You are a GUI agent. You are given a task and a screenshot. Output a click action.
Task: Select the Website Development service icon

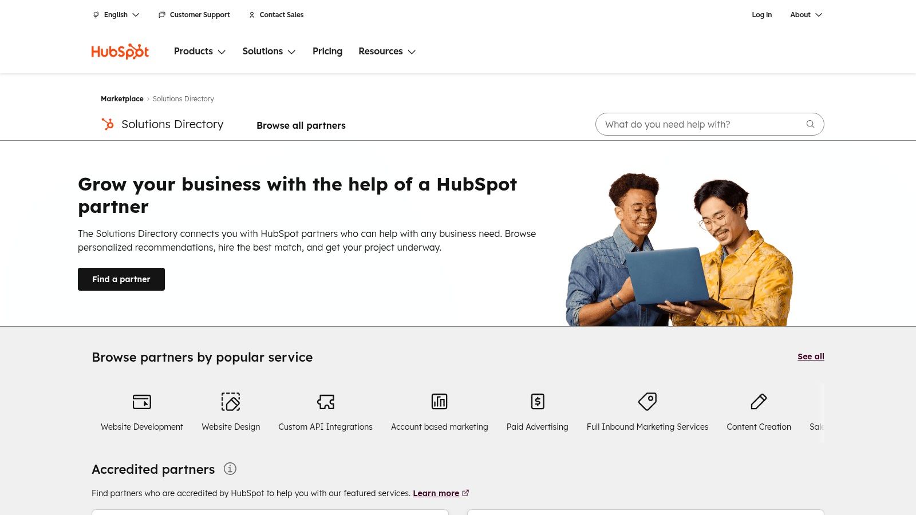coord(141,402)
